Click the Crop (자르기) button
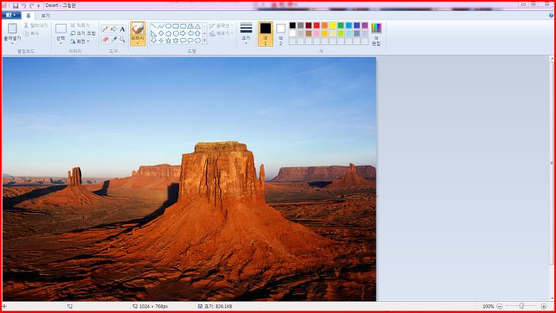 tap(79, 25)
